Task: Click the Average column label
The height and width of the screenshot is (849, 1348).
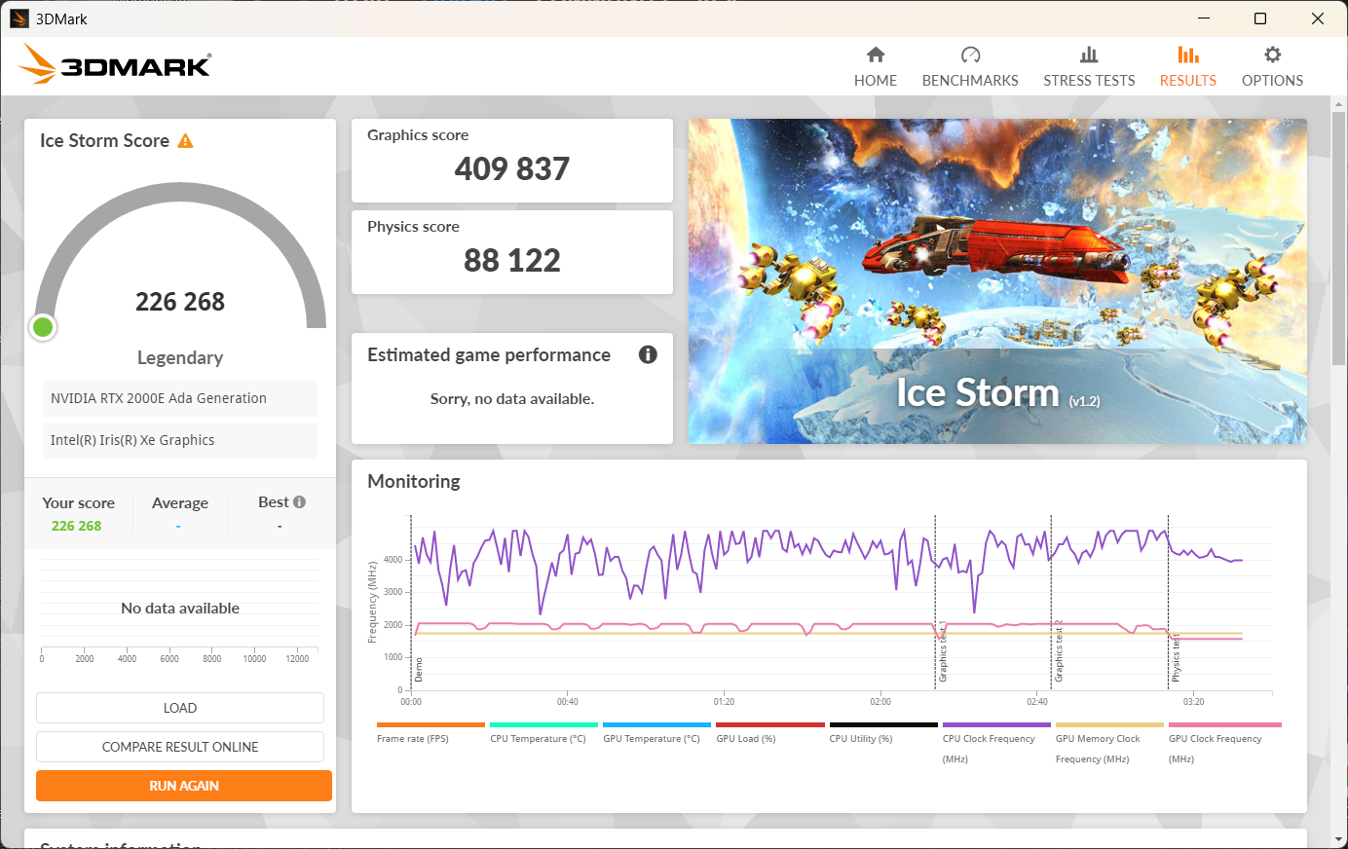Action: [x=180, y=502]
